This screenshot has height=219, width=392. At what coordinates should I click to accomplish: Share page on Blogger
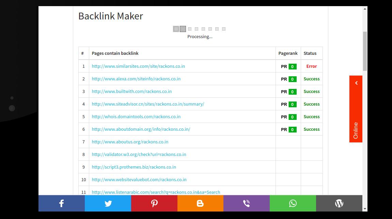(x=200, y=203)
